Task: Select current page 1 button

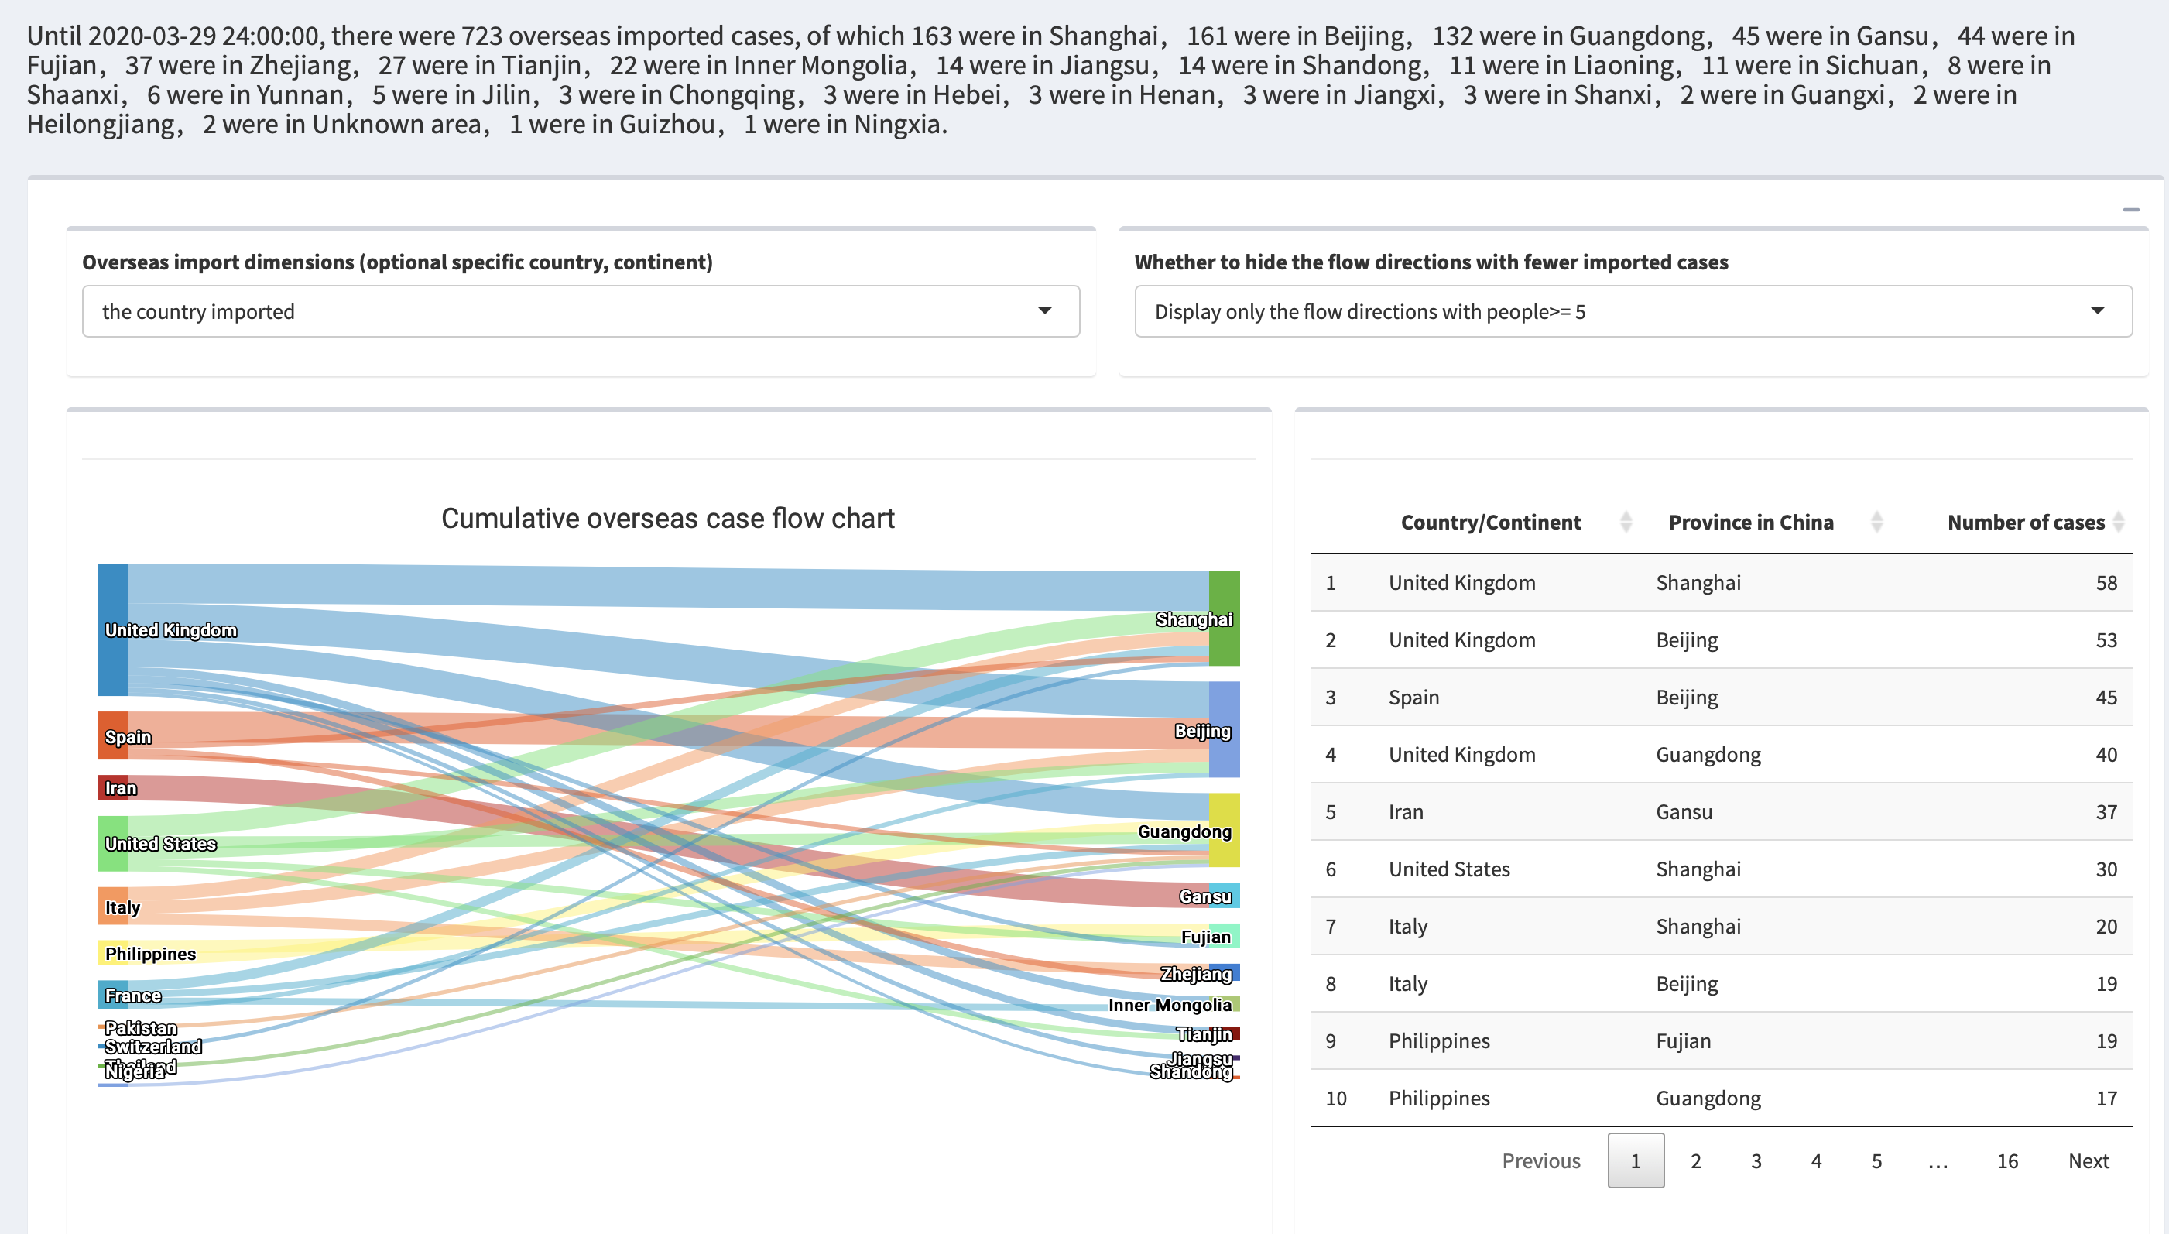Action: (x=1635, y=1160)
